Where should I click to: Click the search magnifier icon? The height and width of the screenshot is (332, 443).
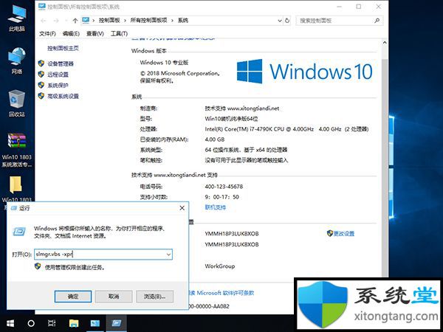[377, 21]
